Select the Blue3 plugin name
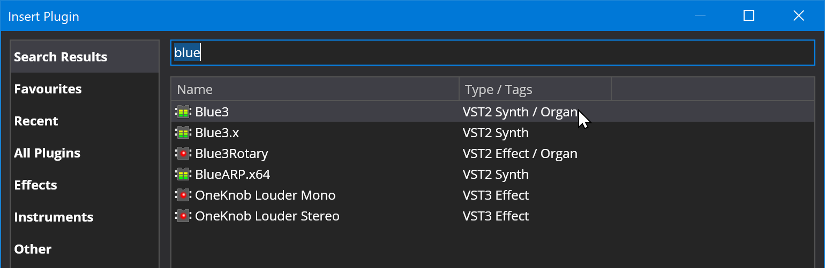Screen dimensions: 825x268 point(212,112)
